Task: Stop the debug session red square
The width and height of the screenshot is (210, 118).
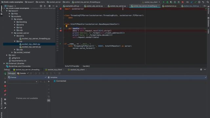Action: 5,86
